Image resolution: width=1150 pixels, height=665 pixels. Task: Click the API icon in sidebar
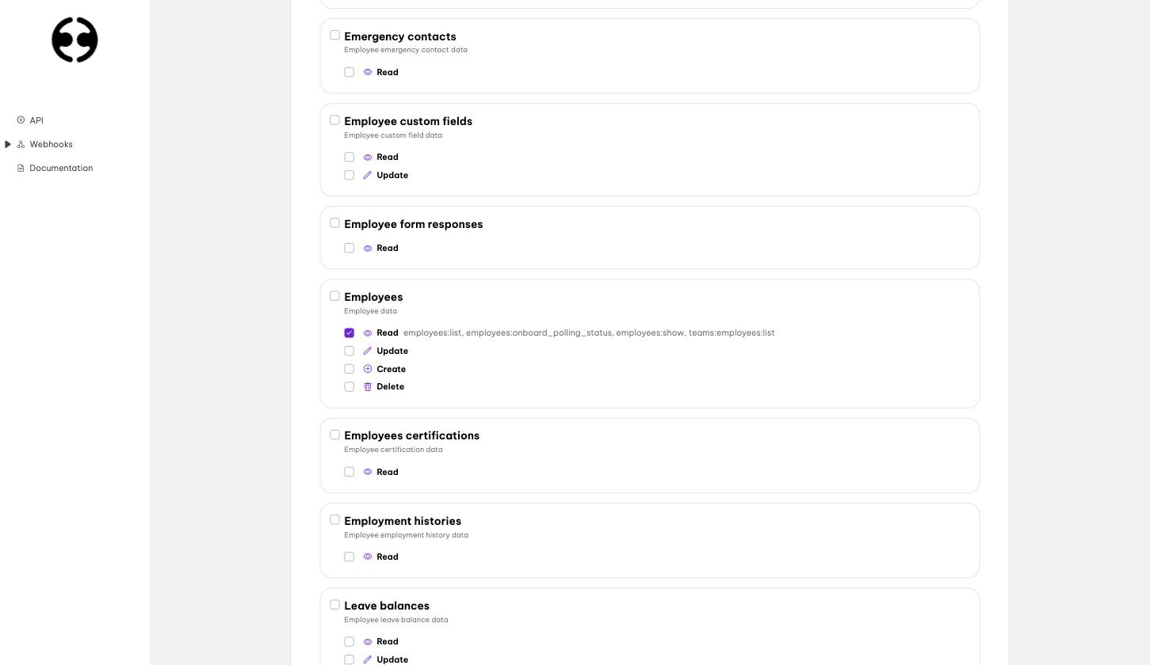21,120
